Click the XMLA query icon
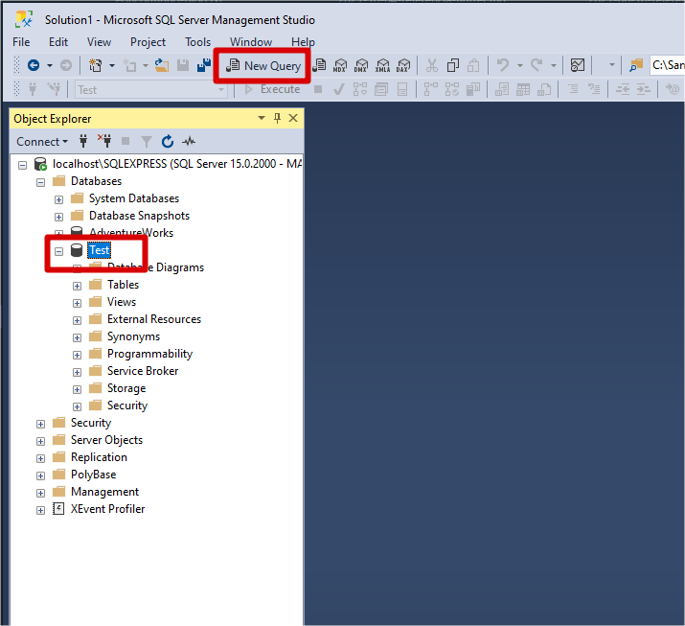685x626 pixels. click(382, 65)
